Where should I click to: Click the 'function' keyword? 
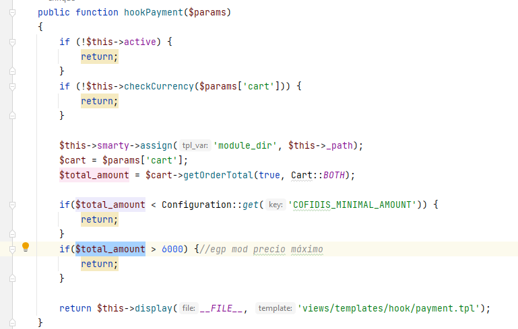[97, 13]
